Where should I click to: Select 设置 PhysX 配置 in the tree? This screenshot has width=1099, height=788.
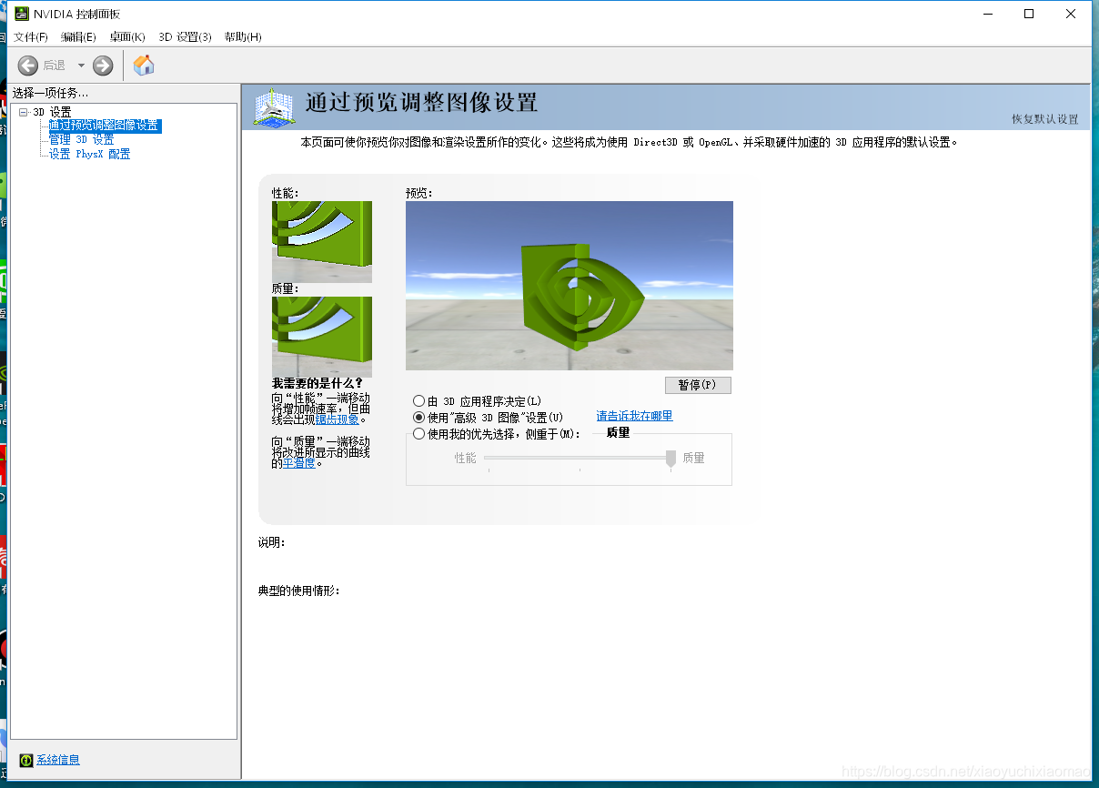pyautogui.click(x=90, y=155)
